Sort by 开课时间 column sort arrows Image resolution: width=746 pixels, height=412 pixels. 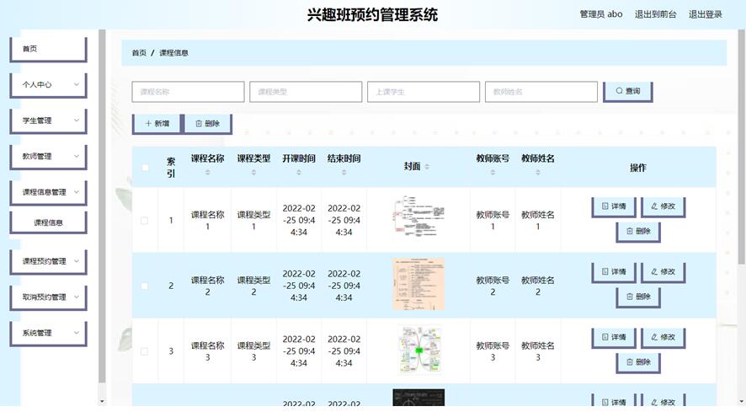click(299, 173)
